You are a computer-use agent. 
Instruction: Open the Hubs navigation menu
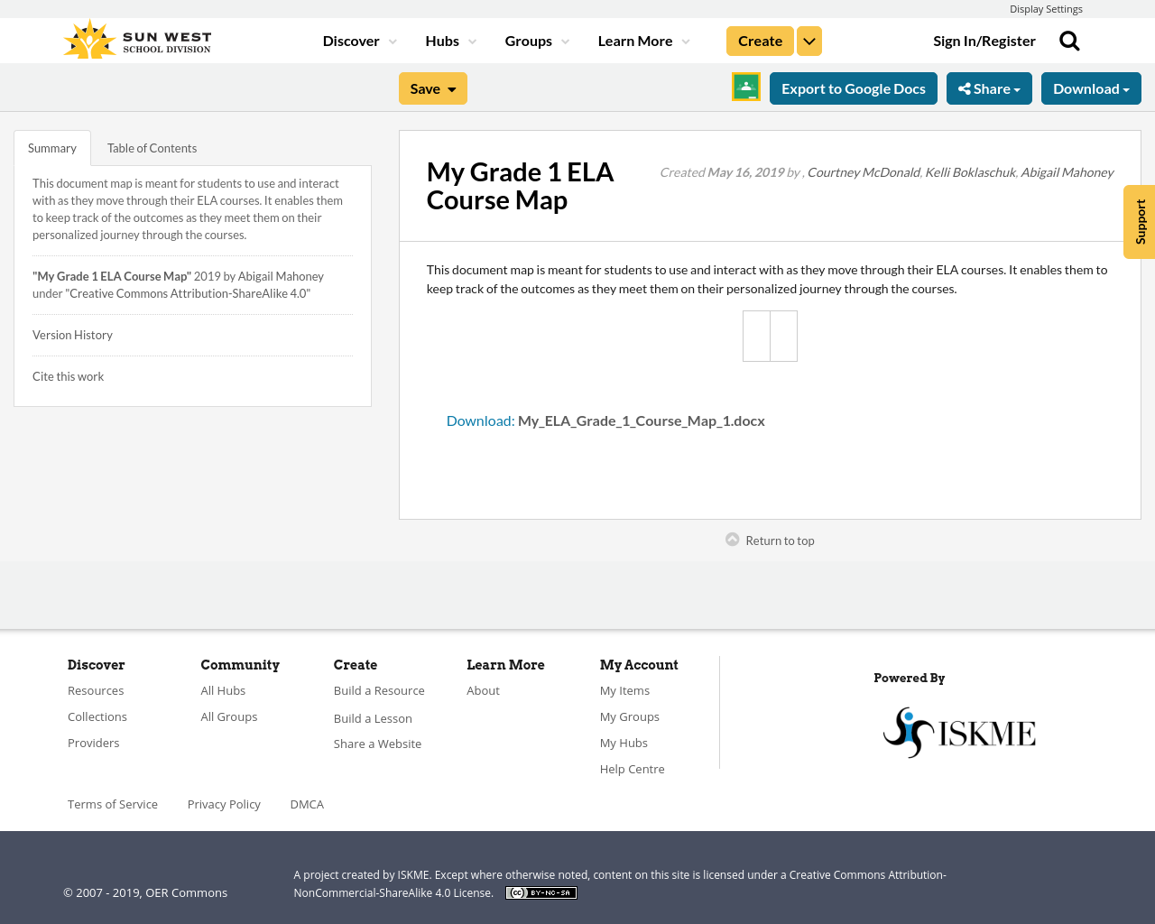[451, 40]
